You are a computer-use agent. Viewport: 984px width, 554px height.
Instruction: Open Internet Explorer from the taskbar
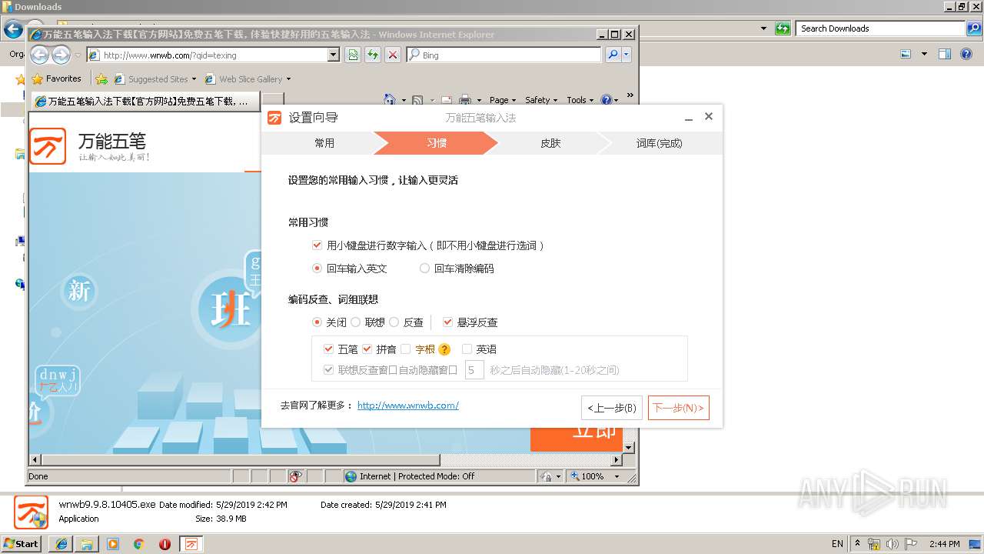[x=61, y=544]
